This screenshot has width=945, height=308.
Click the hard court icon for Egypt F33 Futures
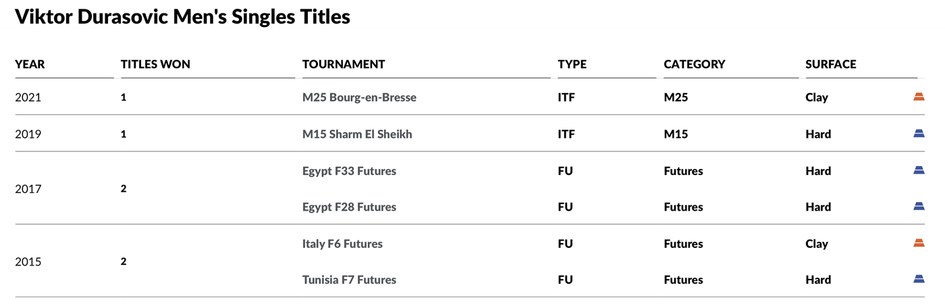click(x=919, y=170)
